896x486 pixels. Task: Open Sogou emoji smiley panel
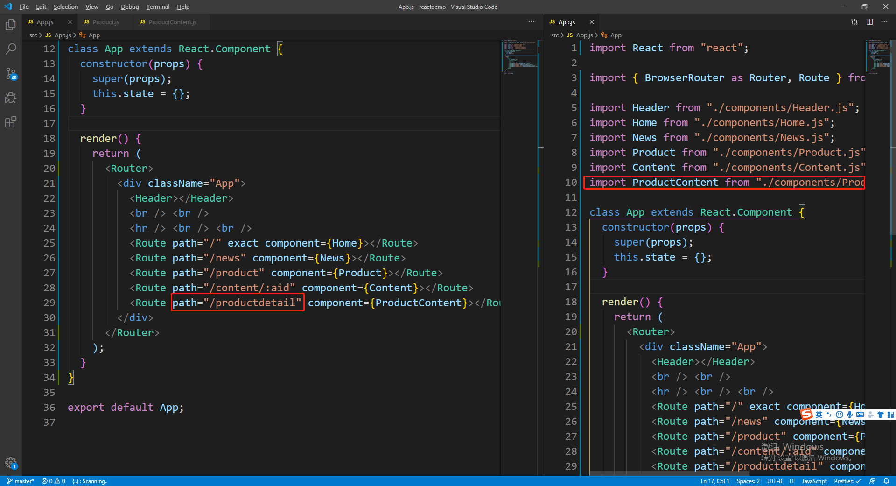(840, 415)
